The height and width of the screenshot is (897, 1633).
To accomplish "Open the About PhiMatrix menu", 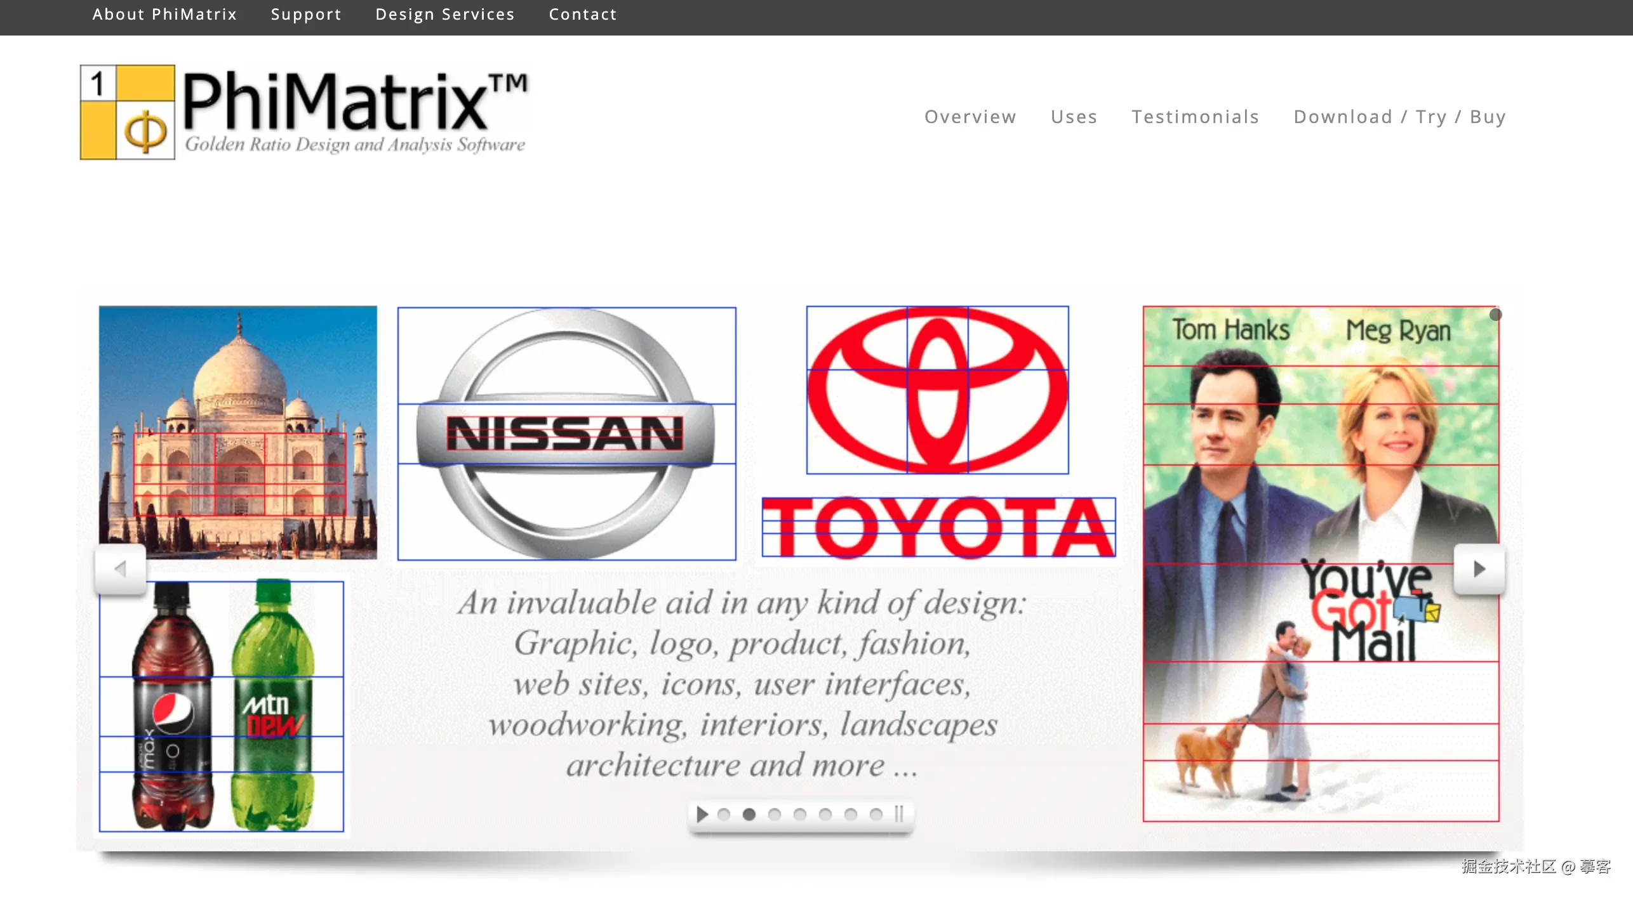I will click(164, 15).
